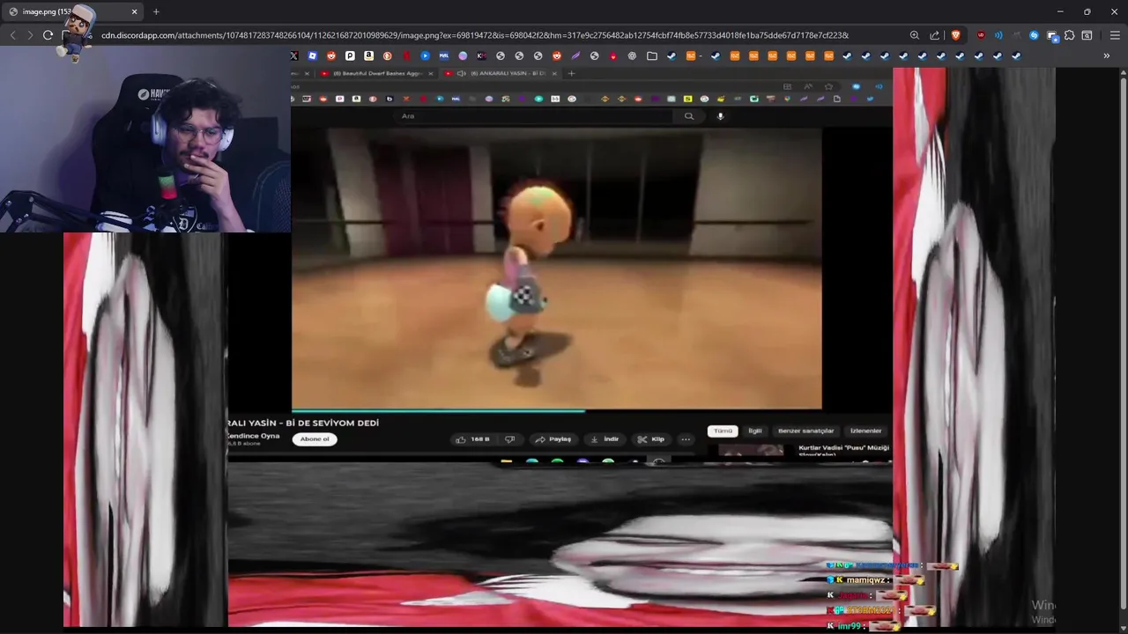Close the ANKARALI YASIN tab in the screenshot

click(554, 73)
